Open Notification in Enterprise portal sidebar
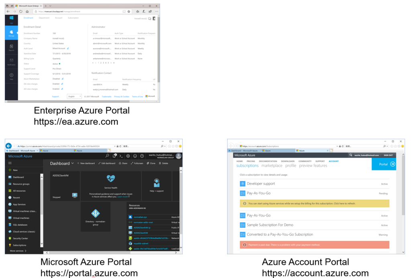This screenshot has height=278, width=411. click(x=11, y=61)
